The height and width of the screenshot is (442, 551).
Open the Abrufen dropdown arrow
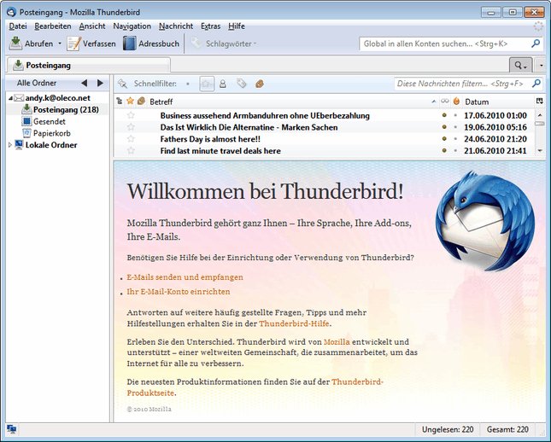coord(60,44)
